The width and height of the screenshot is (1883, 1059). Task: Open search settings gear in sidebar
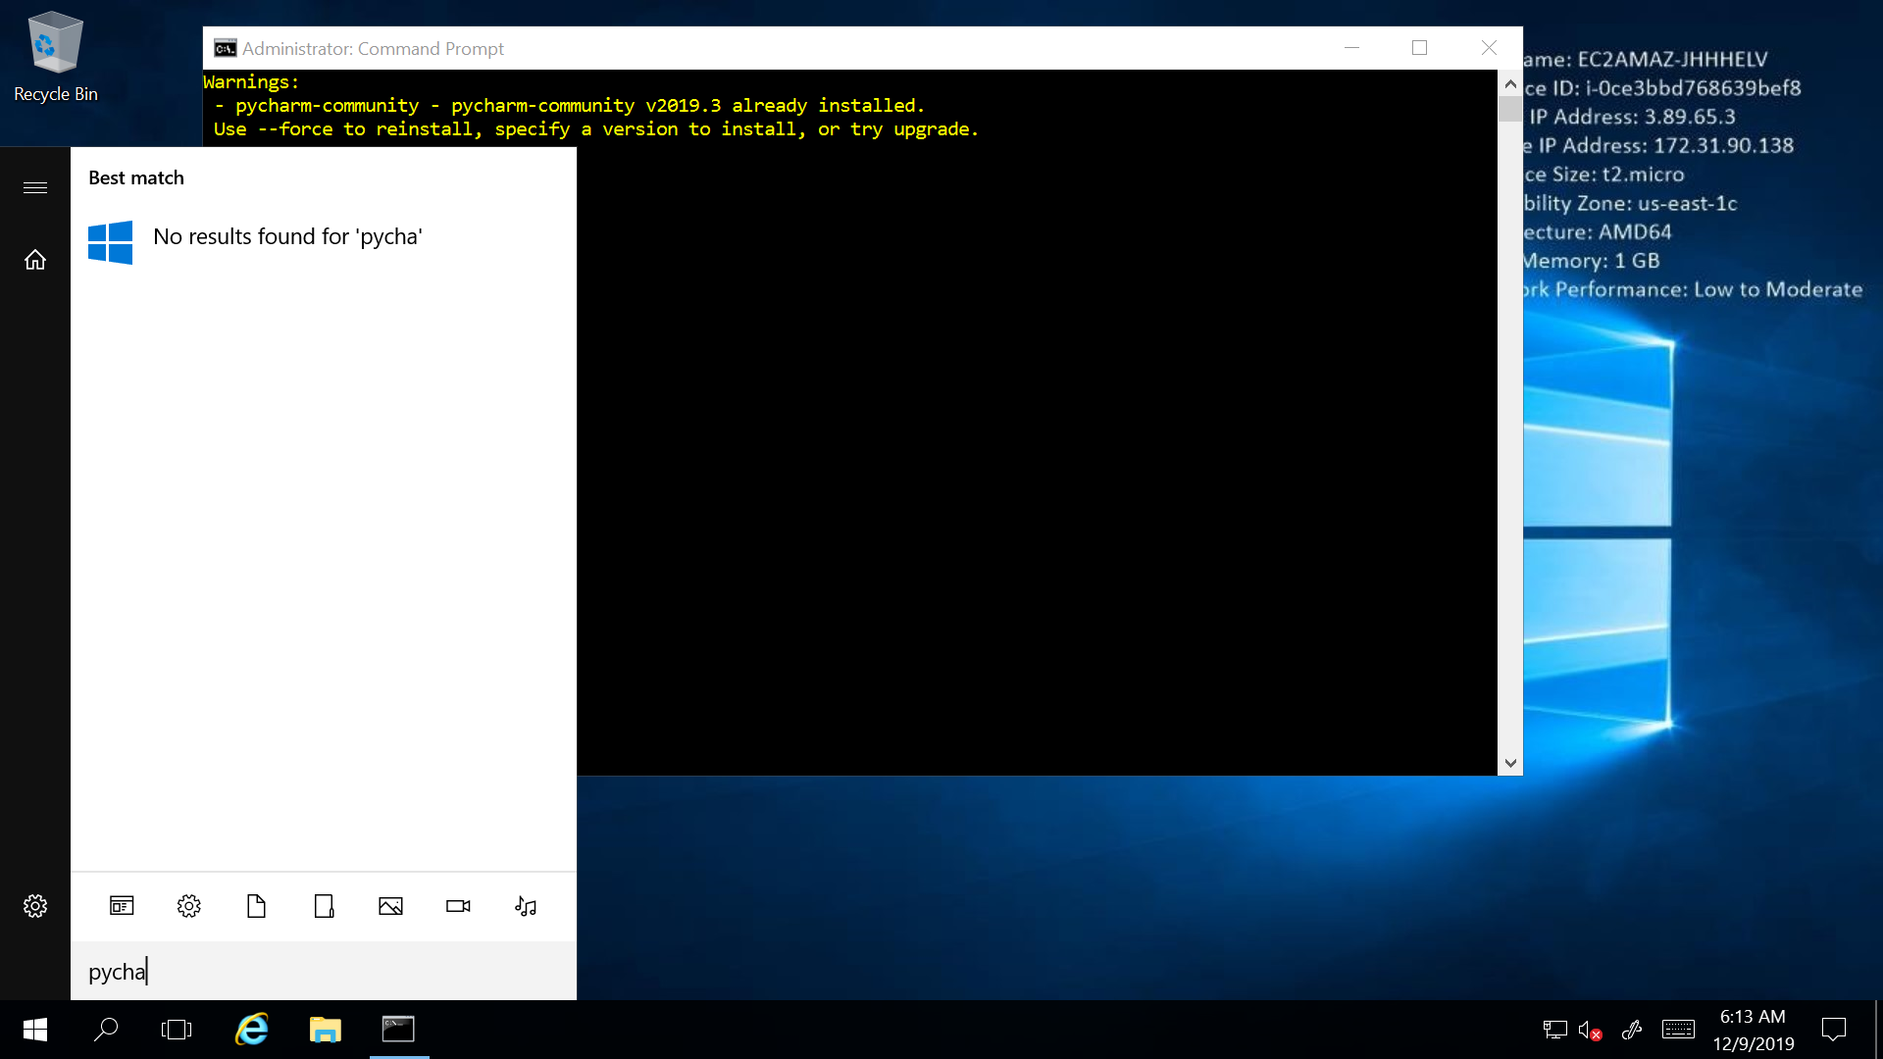click(35, 906)
